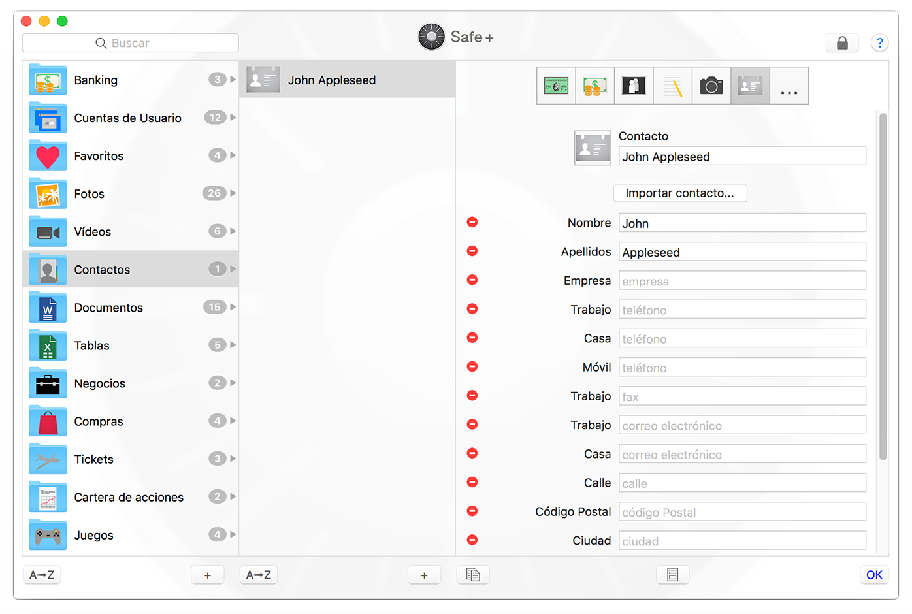Click the Apellidos field containing Appleseed
Image resolution: width=912 pixels, height=614 pixels.
click(x=742, y=251)
